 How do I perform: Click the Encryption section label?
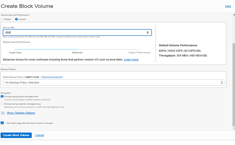click(6, 93)
